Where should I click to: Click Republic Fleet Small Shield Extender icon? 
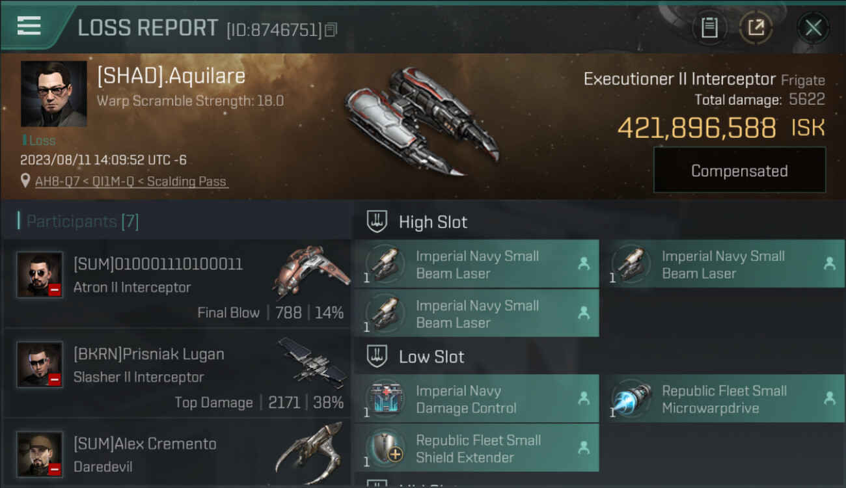(x=387, y=448)
